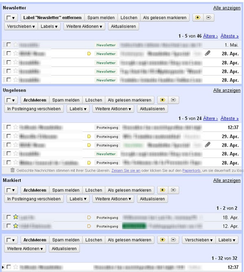Click Label "Newsletter" entfernen button

coord(52,17)
